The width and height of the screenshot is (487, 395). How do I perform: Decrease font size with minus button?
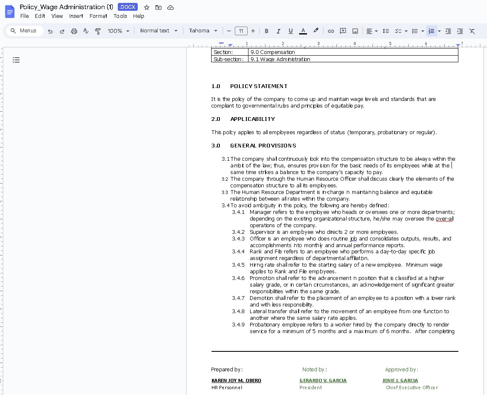[229, 31]
